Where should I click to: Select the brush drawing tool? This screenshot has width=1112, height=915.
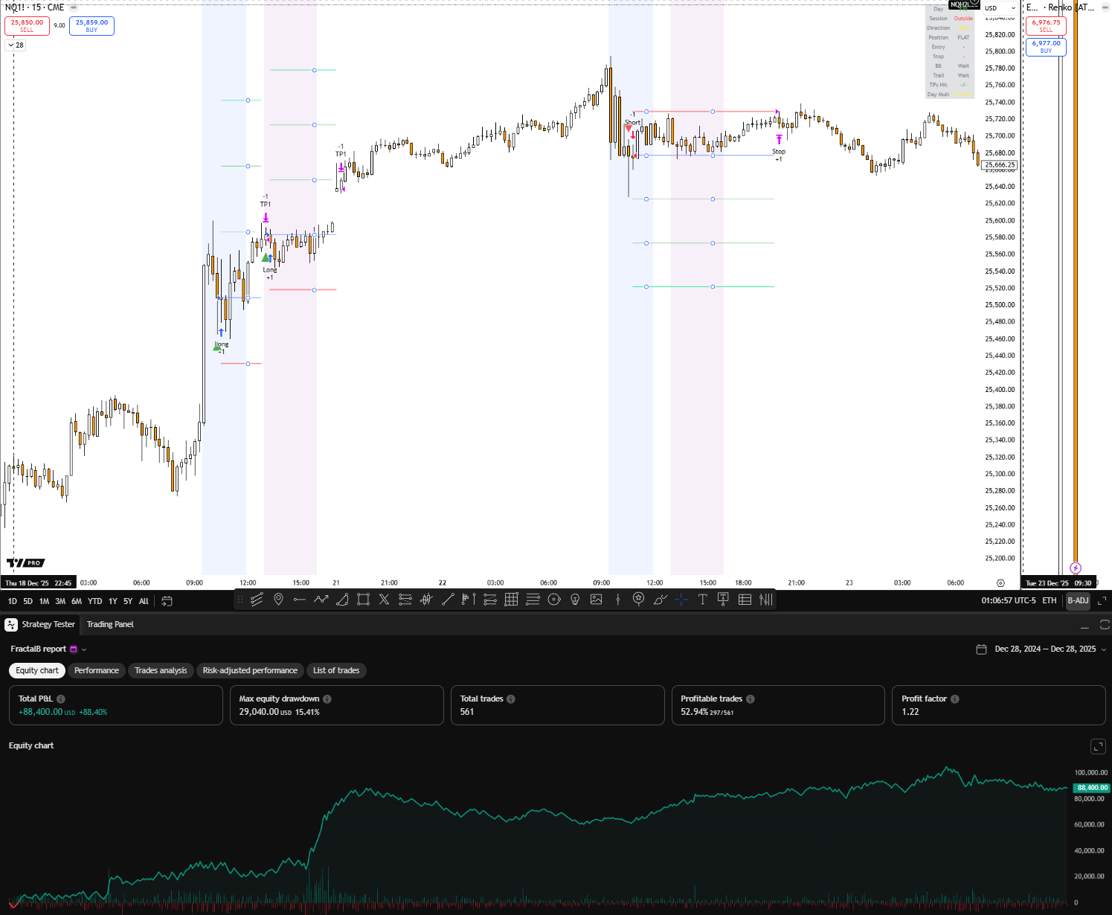(660, 600)
